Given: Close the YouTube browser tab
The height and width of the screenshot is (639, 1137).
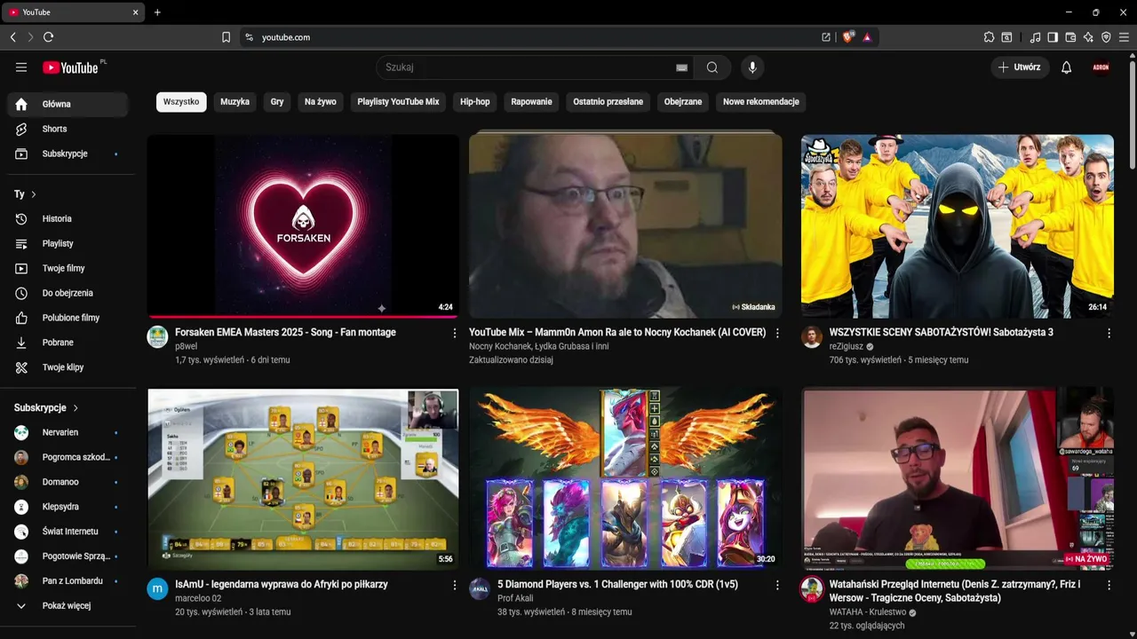Looking at the screenshot, I should (x=136, y=12).
